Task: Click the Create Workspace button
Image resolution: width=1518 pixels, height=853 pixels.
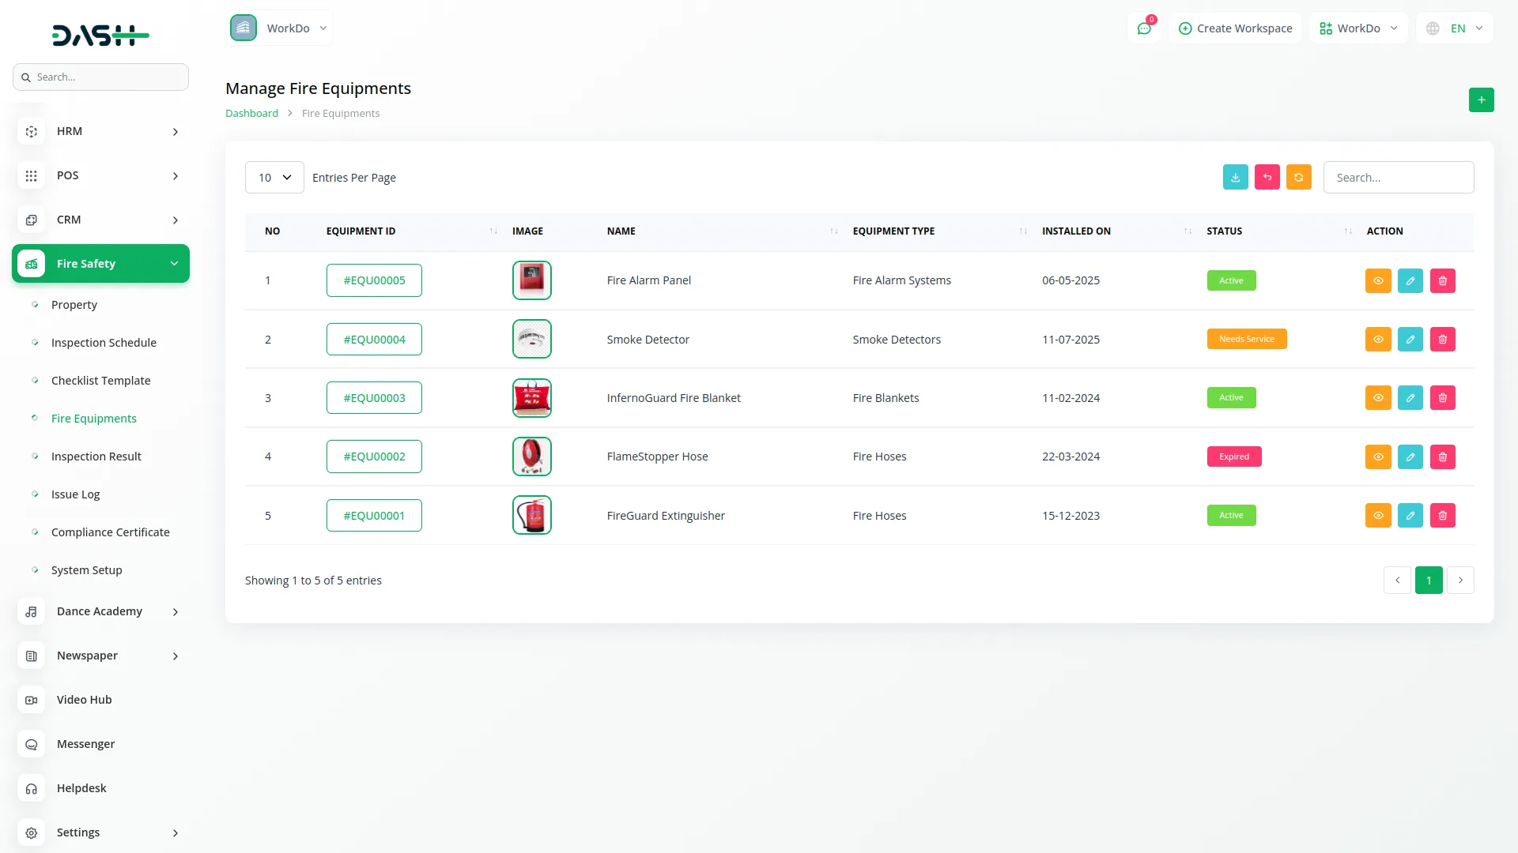Action: click(x=1235, y=28)
